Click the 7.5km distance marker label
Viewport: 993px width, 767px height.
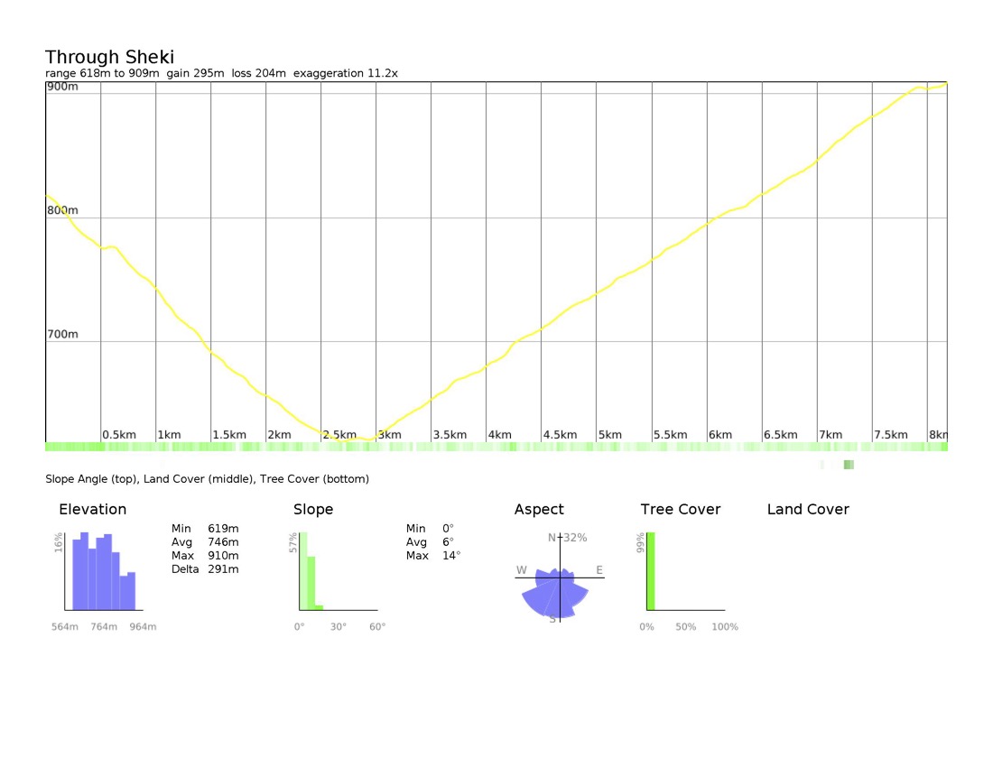[891, 435]
